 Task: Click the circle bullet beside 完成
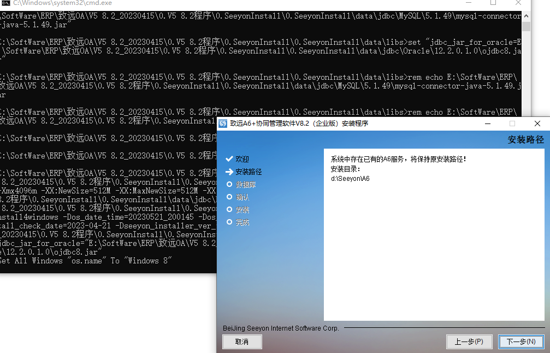coord(229,222)
